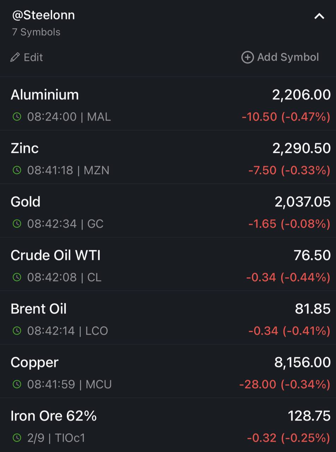Open Crude Oil WTI details
Image resolution: width=336 pixels, height=452 pixels.
[168, 264]
